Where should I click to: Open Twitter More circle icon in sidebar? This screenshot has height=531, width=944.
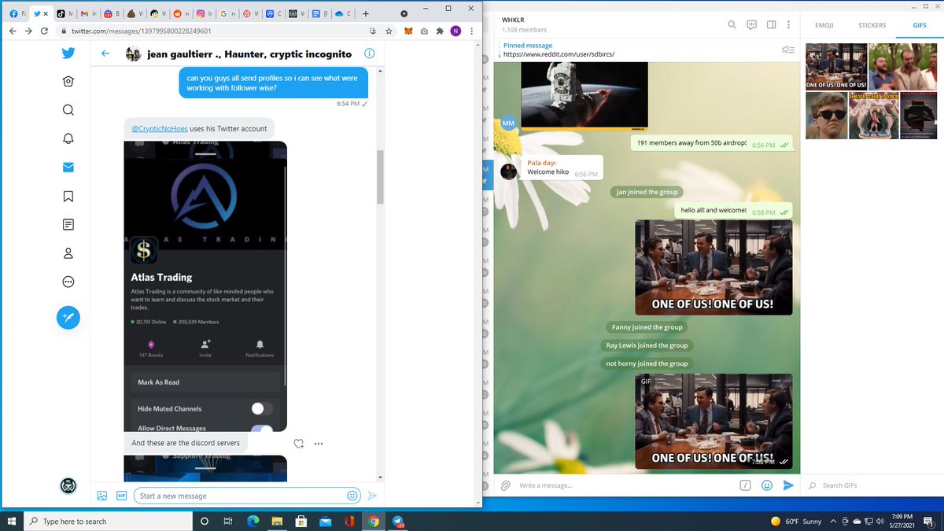coord(68,282)
